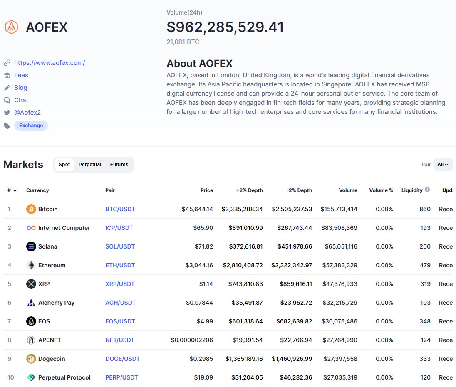Click the Solana coin icon
The image size is (456, 387).
[31, 246]
